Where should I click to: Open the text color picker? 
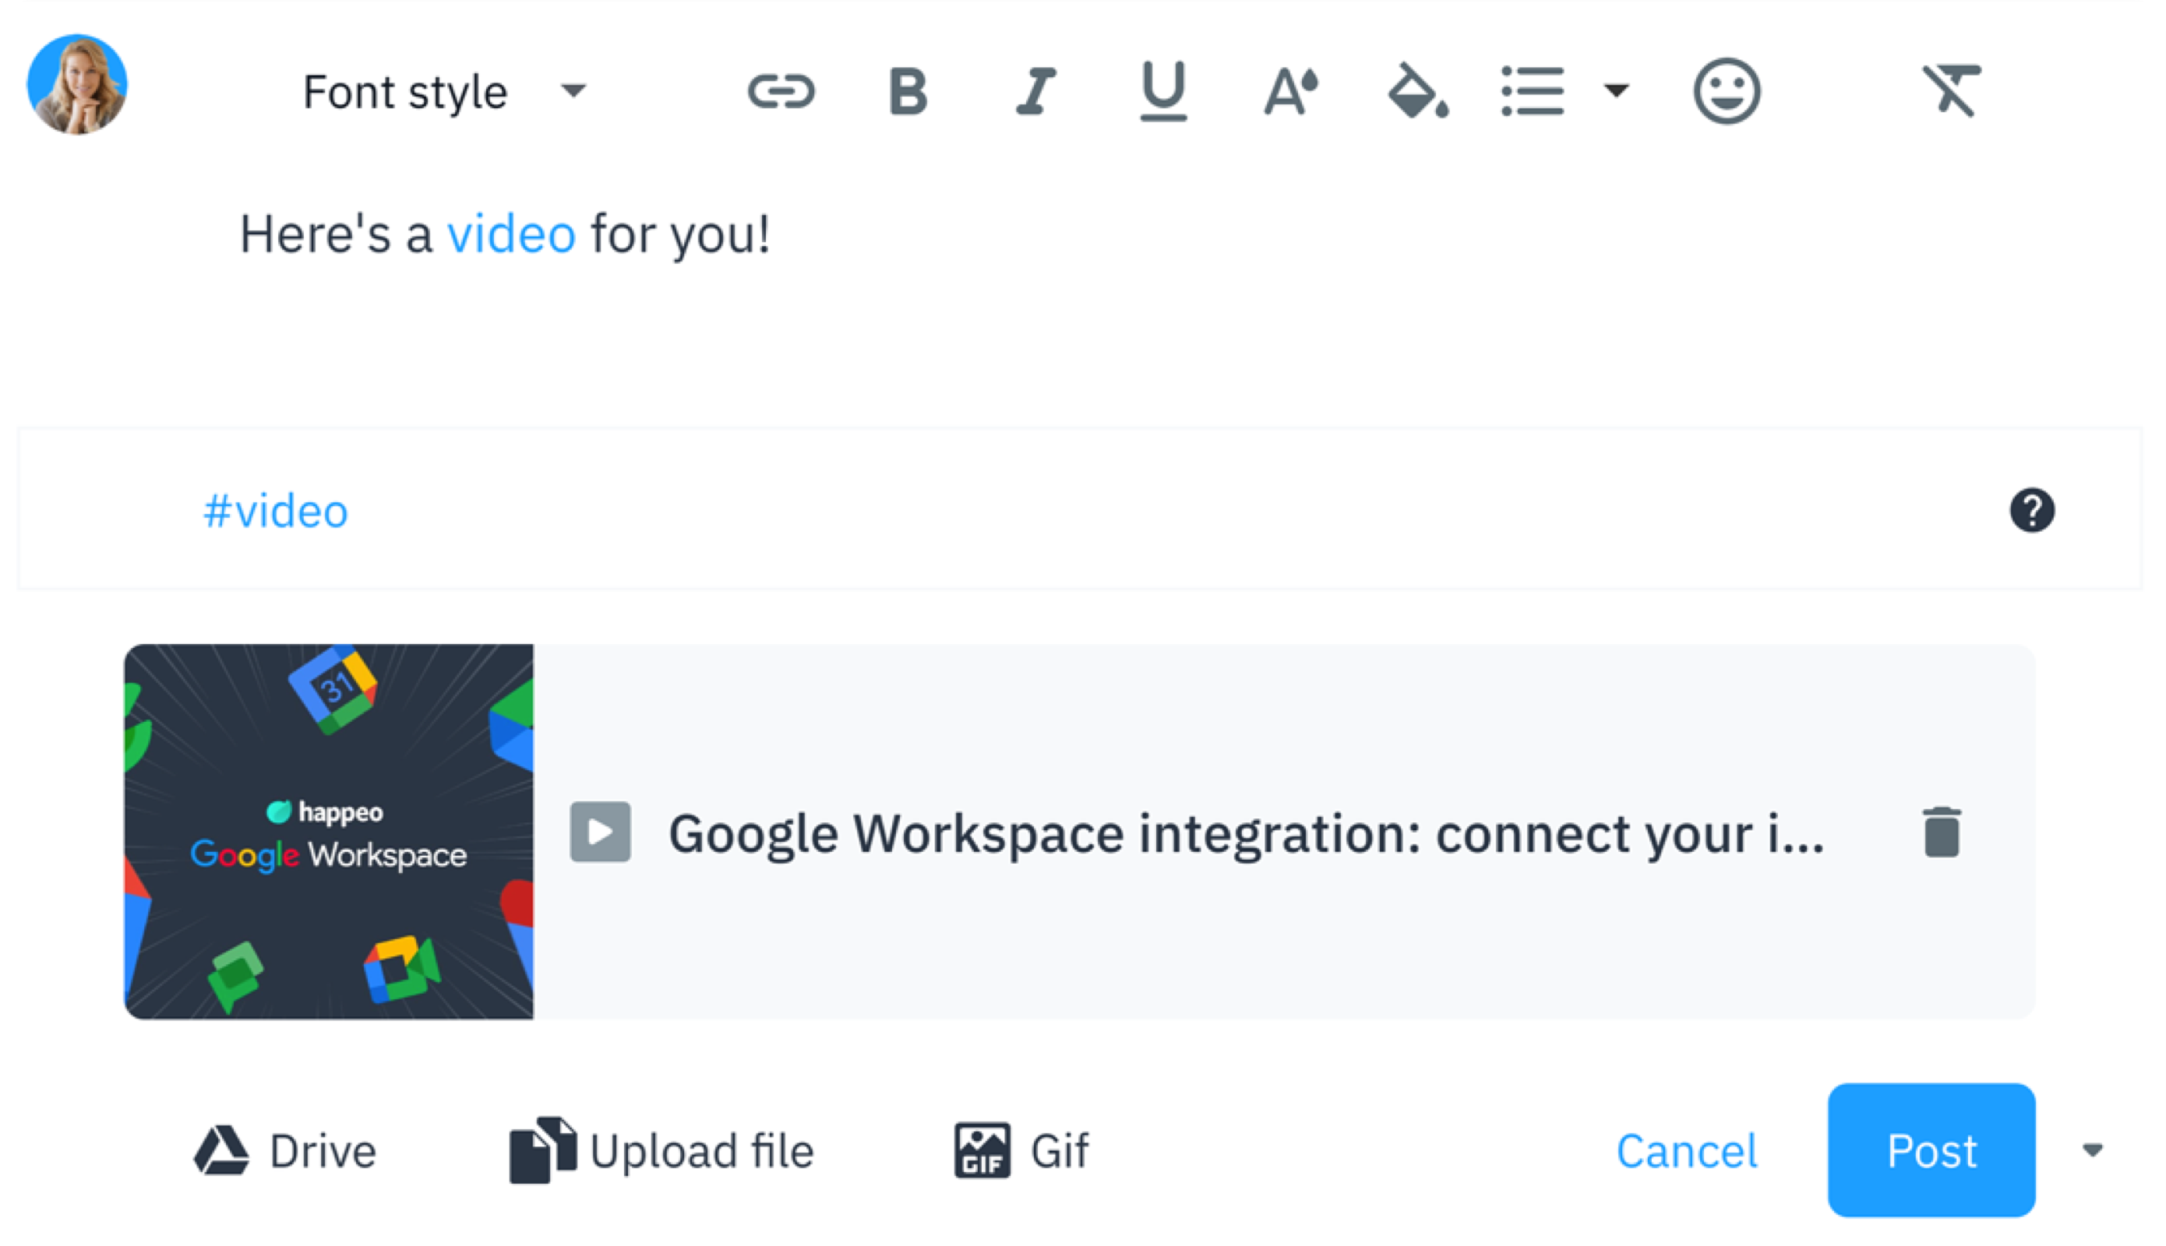[x=1290, y=90]
